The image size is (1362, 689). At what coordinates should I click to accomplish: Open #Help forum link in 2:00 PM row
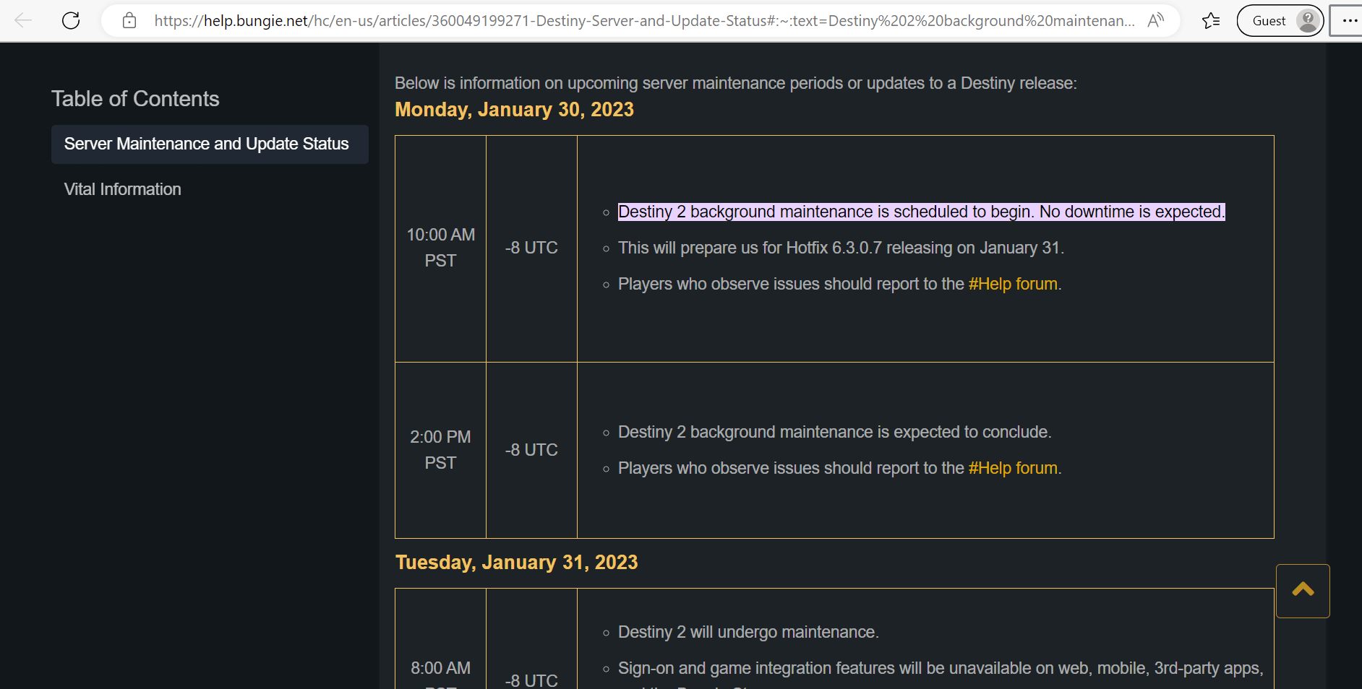pos(1013,468)
